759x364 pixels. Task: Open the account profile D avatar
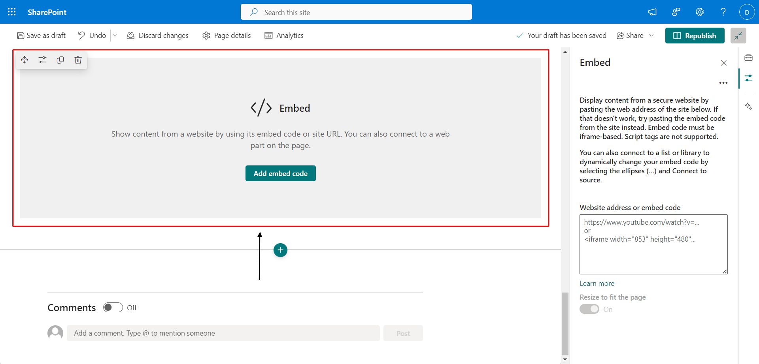747,12
